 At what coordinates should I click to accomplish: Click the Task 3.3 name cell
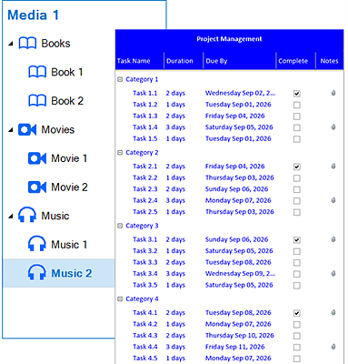[145, 262]
